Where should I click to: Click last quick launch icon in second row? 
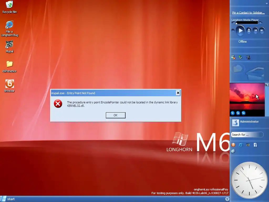click(x=233, y=151)
